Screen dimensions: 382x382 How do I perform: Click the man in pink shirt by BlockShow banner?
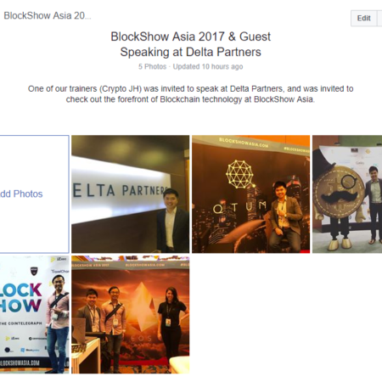[58, 323]
